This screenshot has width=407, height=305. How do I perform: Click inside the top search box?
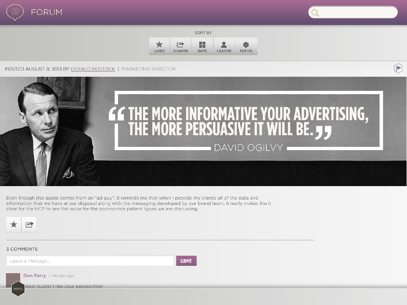[357, 13]
